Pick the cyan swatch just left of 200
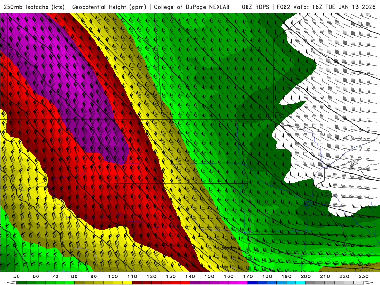Image resolution: width=380 pixels, height=285 pixels. [301, 283]
